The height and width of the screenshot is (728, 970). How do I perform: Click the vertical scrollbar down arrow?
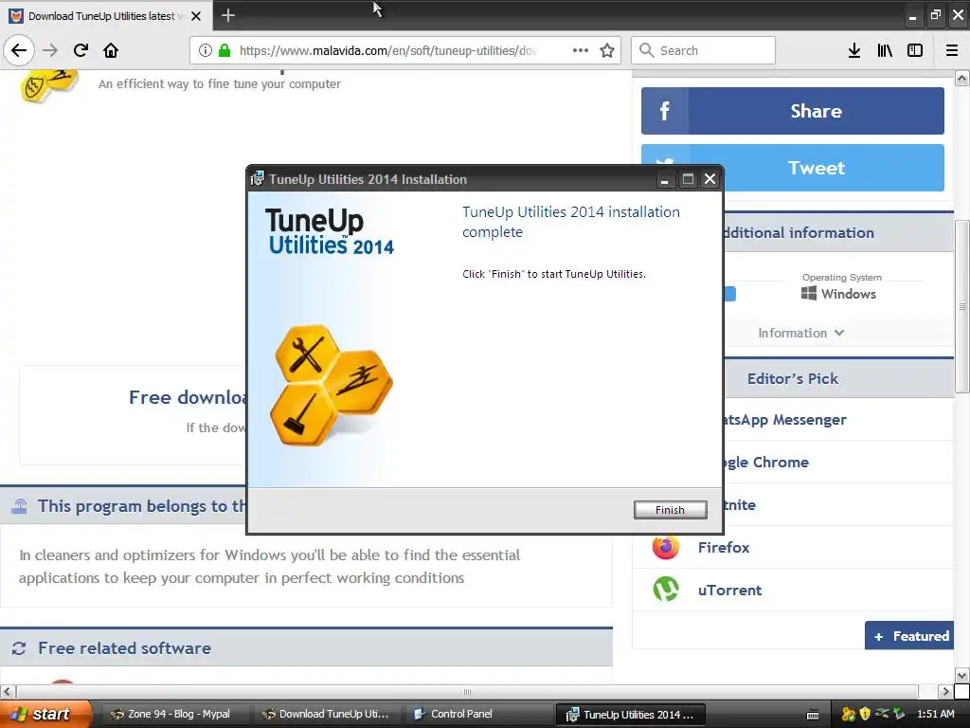coord(962,675)
